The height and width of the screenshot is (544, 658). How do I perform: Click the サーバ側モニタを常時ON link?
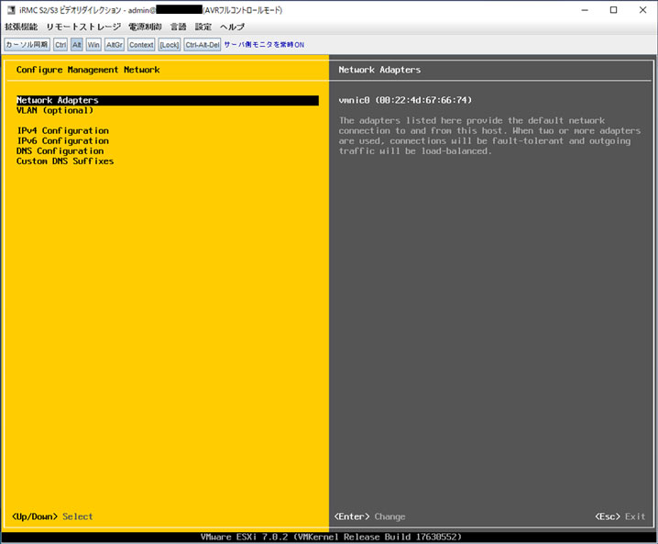pyautogui.click(x=264, y=45)
